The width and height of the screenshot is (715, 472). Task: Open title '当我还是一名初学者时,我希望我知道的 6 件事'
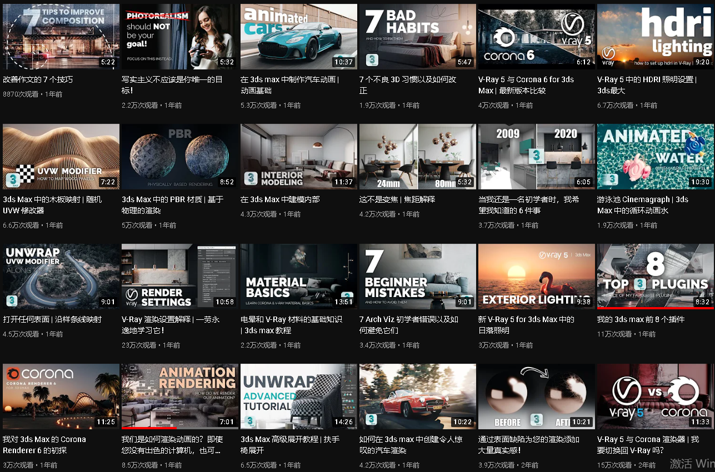tap(528, 205)
